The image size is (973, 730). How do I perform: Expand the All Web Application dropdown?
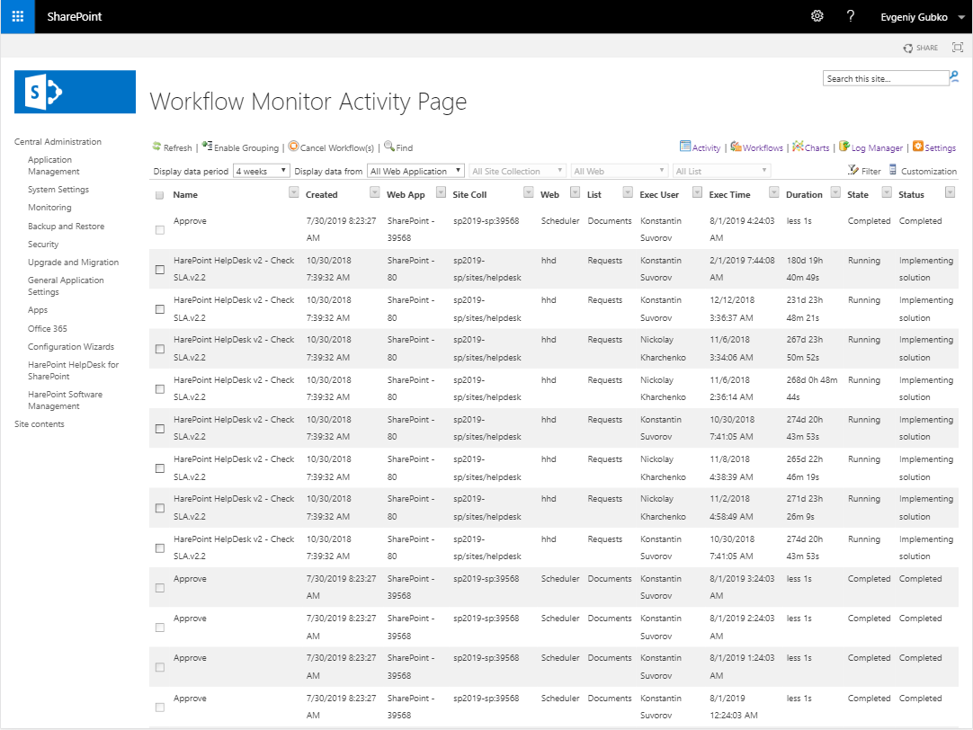pos(415,171)
